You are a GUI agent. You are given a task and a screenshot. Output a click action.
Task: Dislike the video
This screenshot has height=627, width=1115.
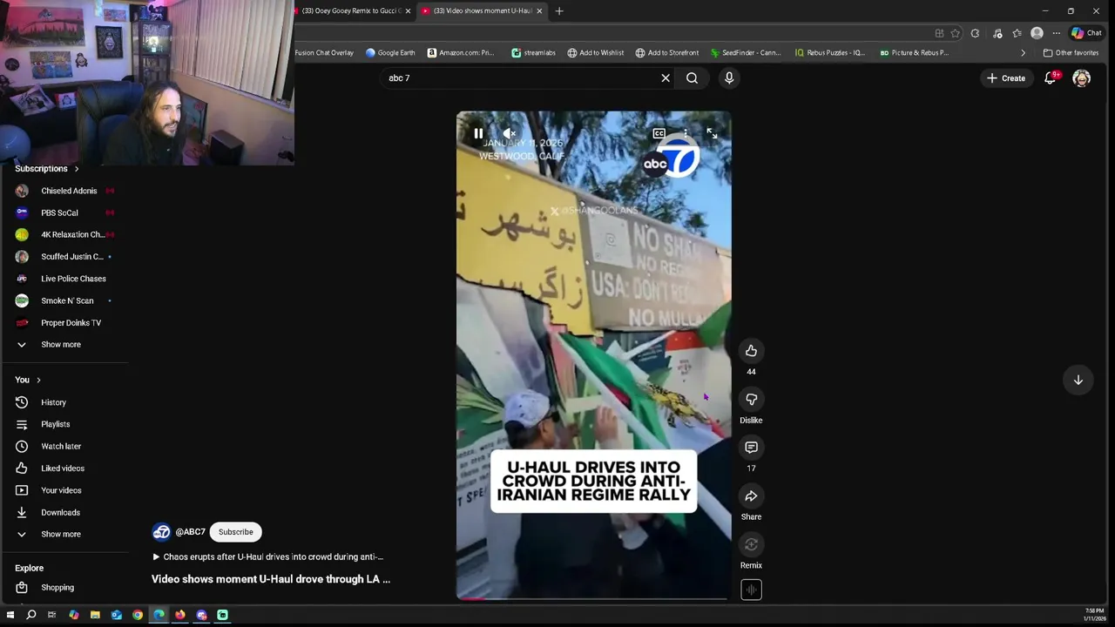tap(751, 399)
